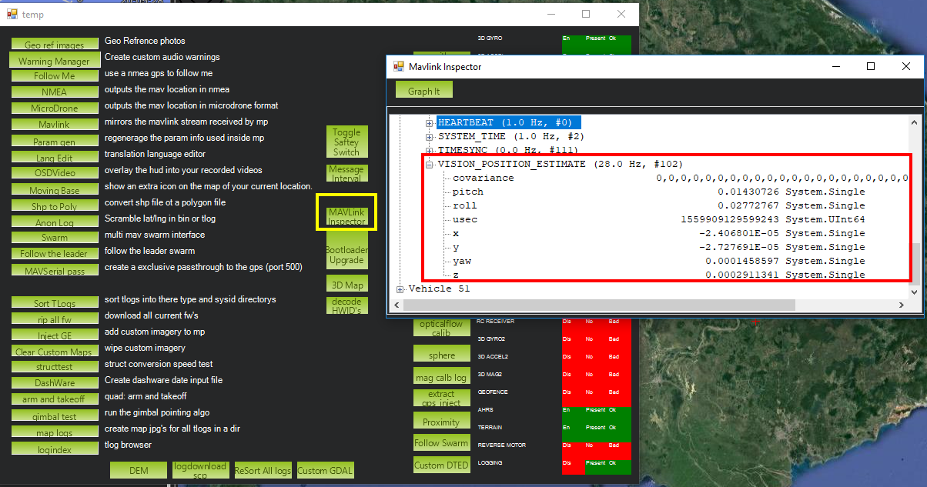Expand the Vehicle 51 node
The height and width of the screenshot is (487, 927).
[x=400, y=289]
